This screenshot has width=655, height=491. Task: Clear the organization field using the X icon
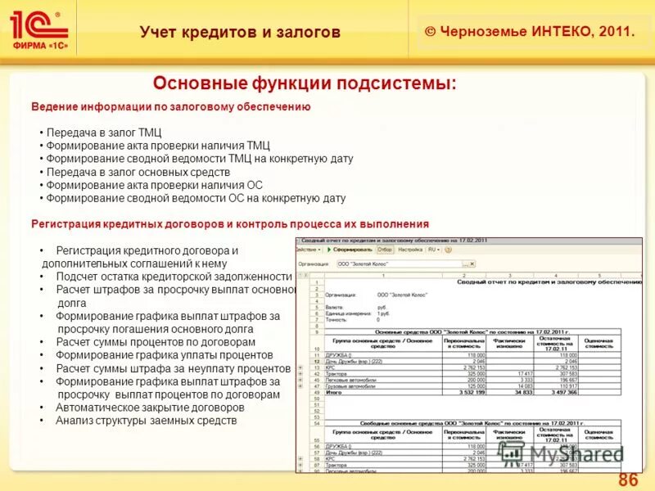472,263
